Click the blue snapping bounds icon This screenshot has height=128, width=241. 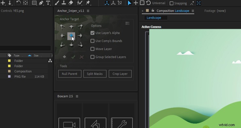(x=199, y=3)
